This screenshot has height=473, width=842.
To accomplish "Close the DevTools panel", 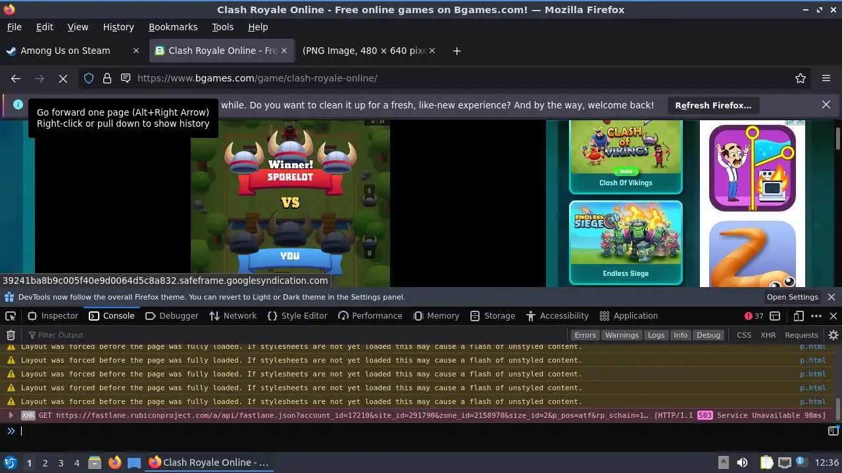I will coord(833,316).
